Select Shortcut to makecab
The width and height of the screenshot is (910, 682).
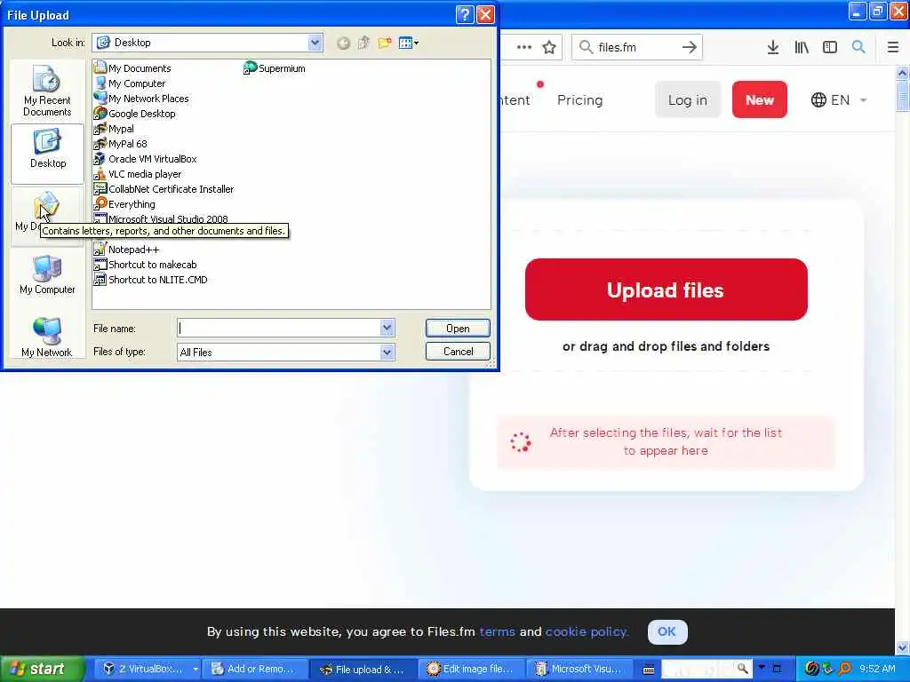coord(145,265)
